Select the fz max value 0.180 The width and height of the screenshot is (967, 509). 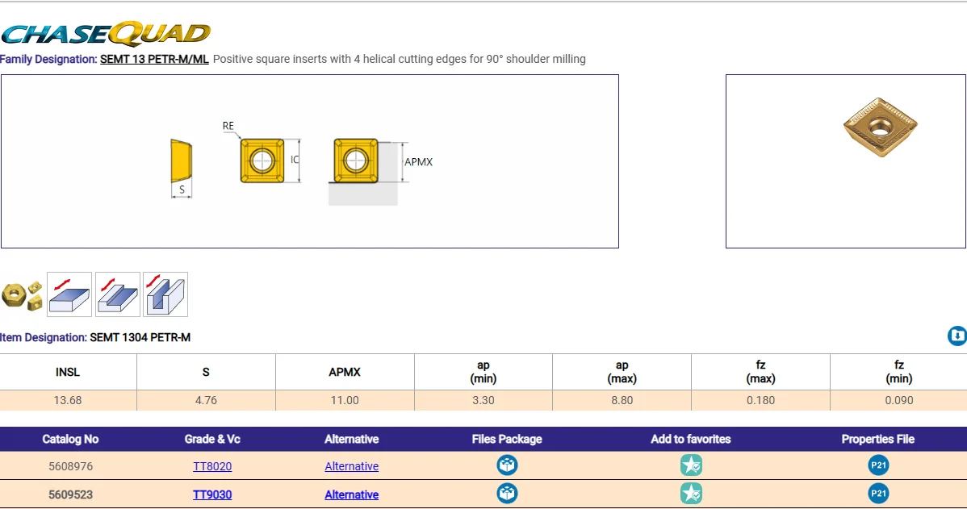tap(760, 401)
